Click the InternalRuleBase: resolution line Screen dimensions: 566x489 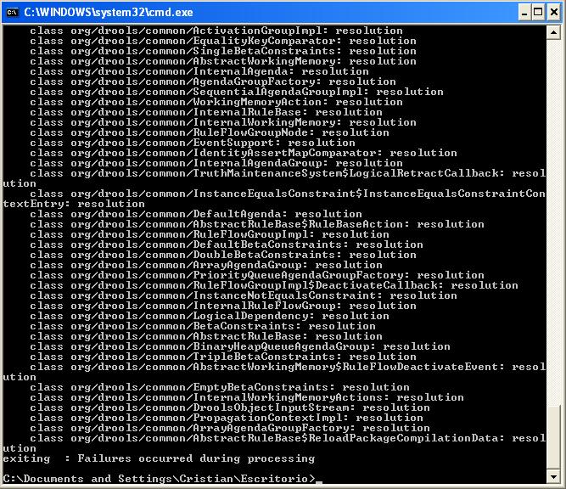pos(206,112)
